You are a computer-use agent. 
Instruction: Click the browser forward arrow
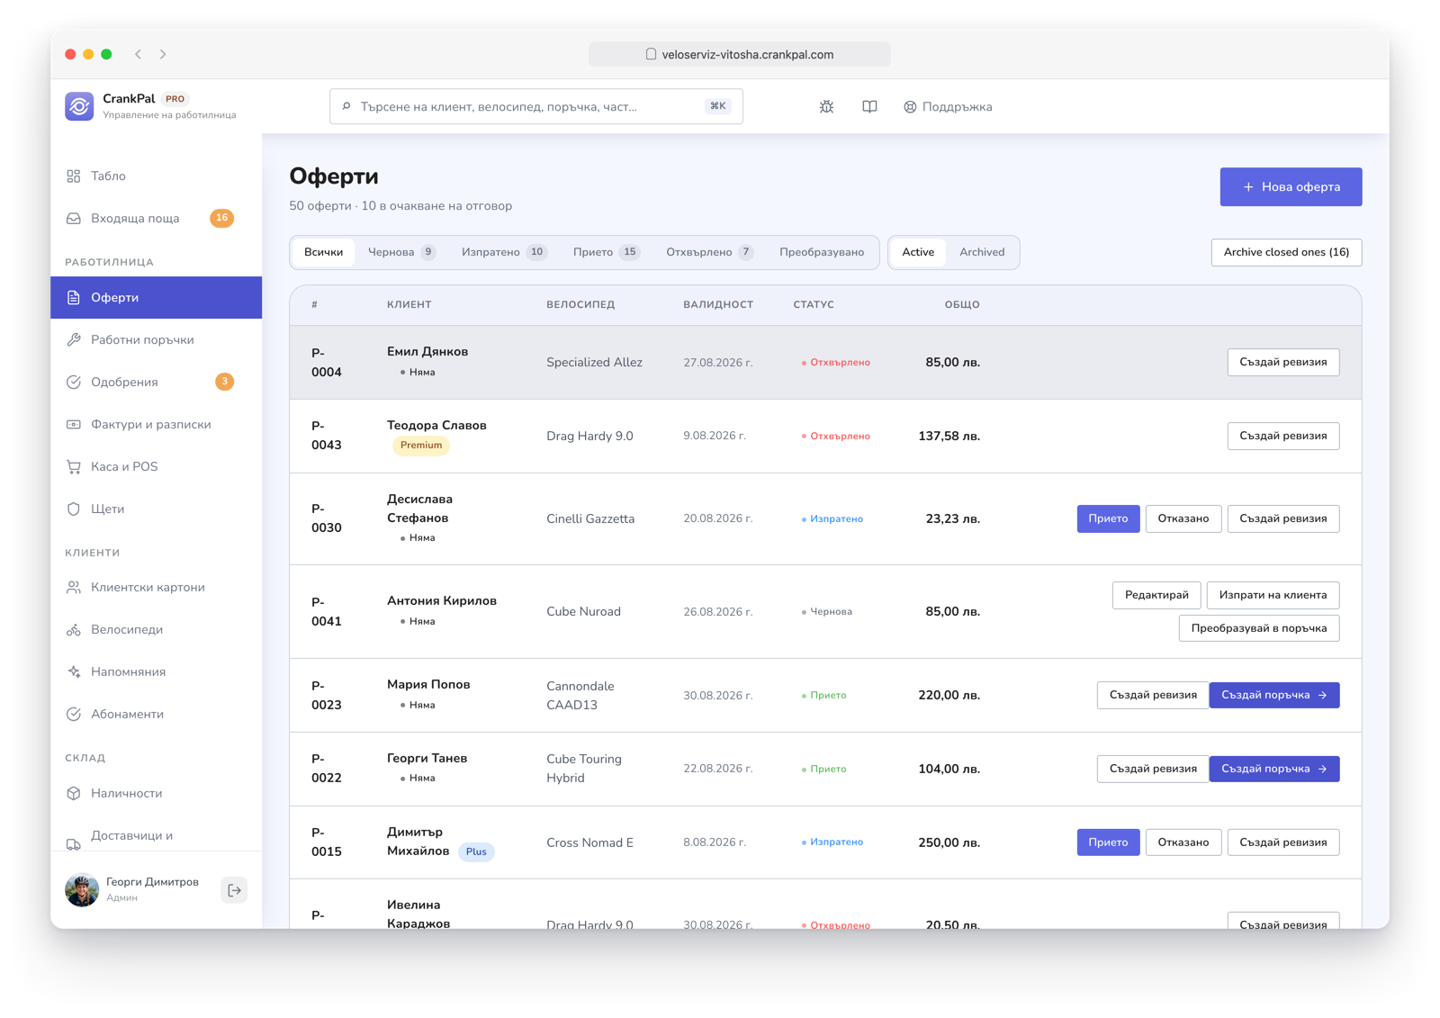(x=163, y=55)
